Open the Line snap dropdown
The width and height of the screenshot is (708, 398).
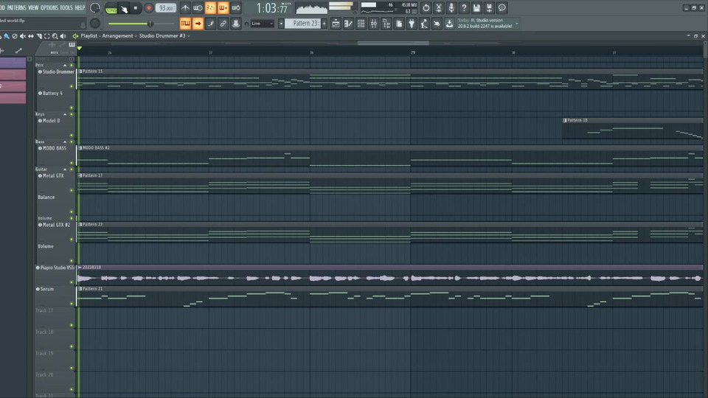tap(263, 24)
